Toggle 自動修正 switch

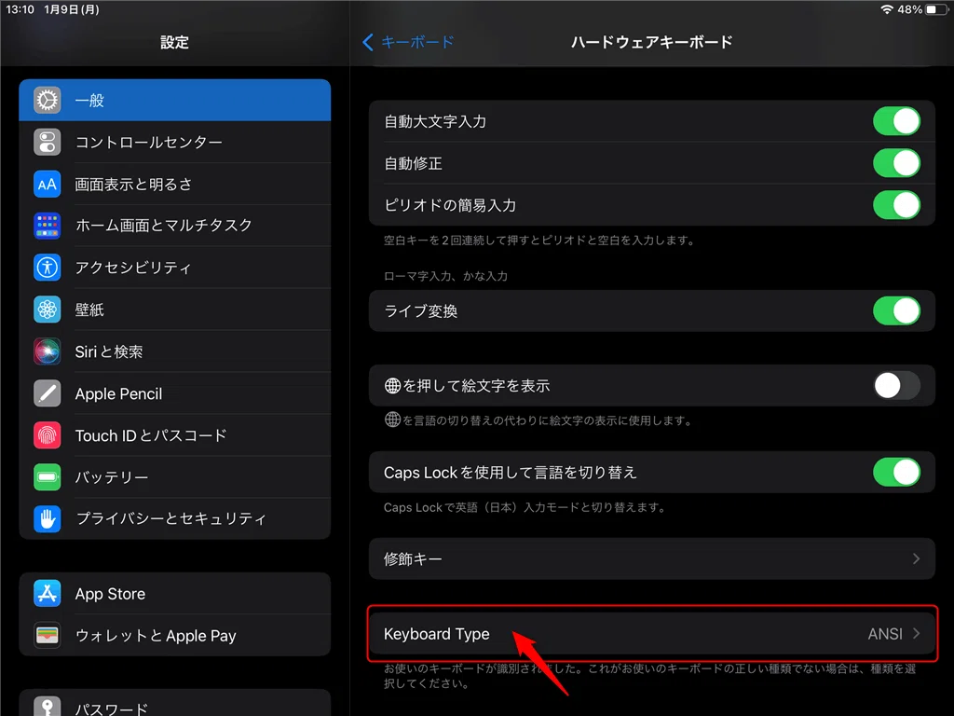[x=896, y=163]
